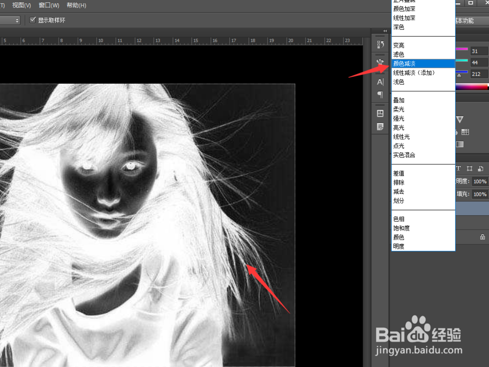Toggle the 显示取样环 checkbox
Viewport: 489px width, 367px height.
(32, 20)
